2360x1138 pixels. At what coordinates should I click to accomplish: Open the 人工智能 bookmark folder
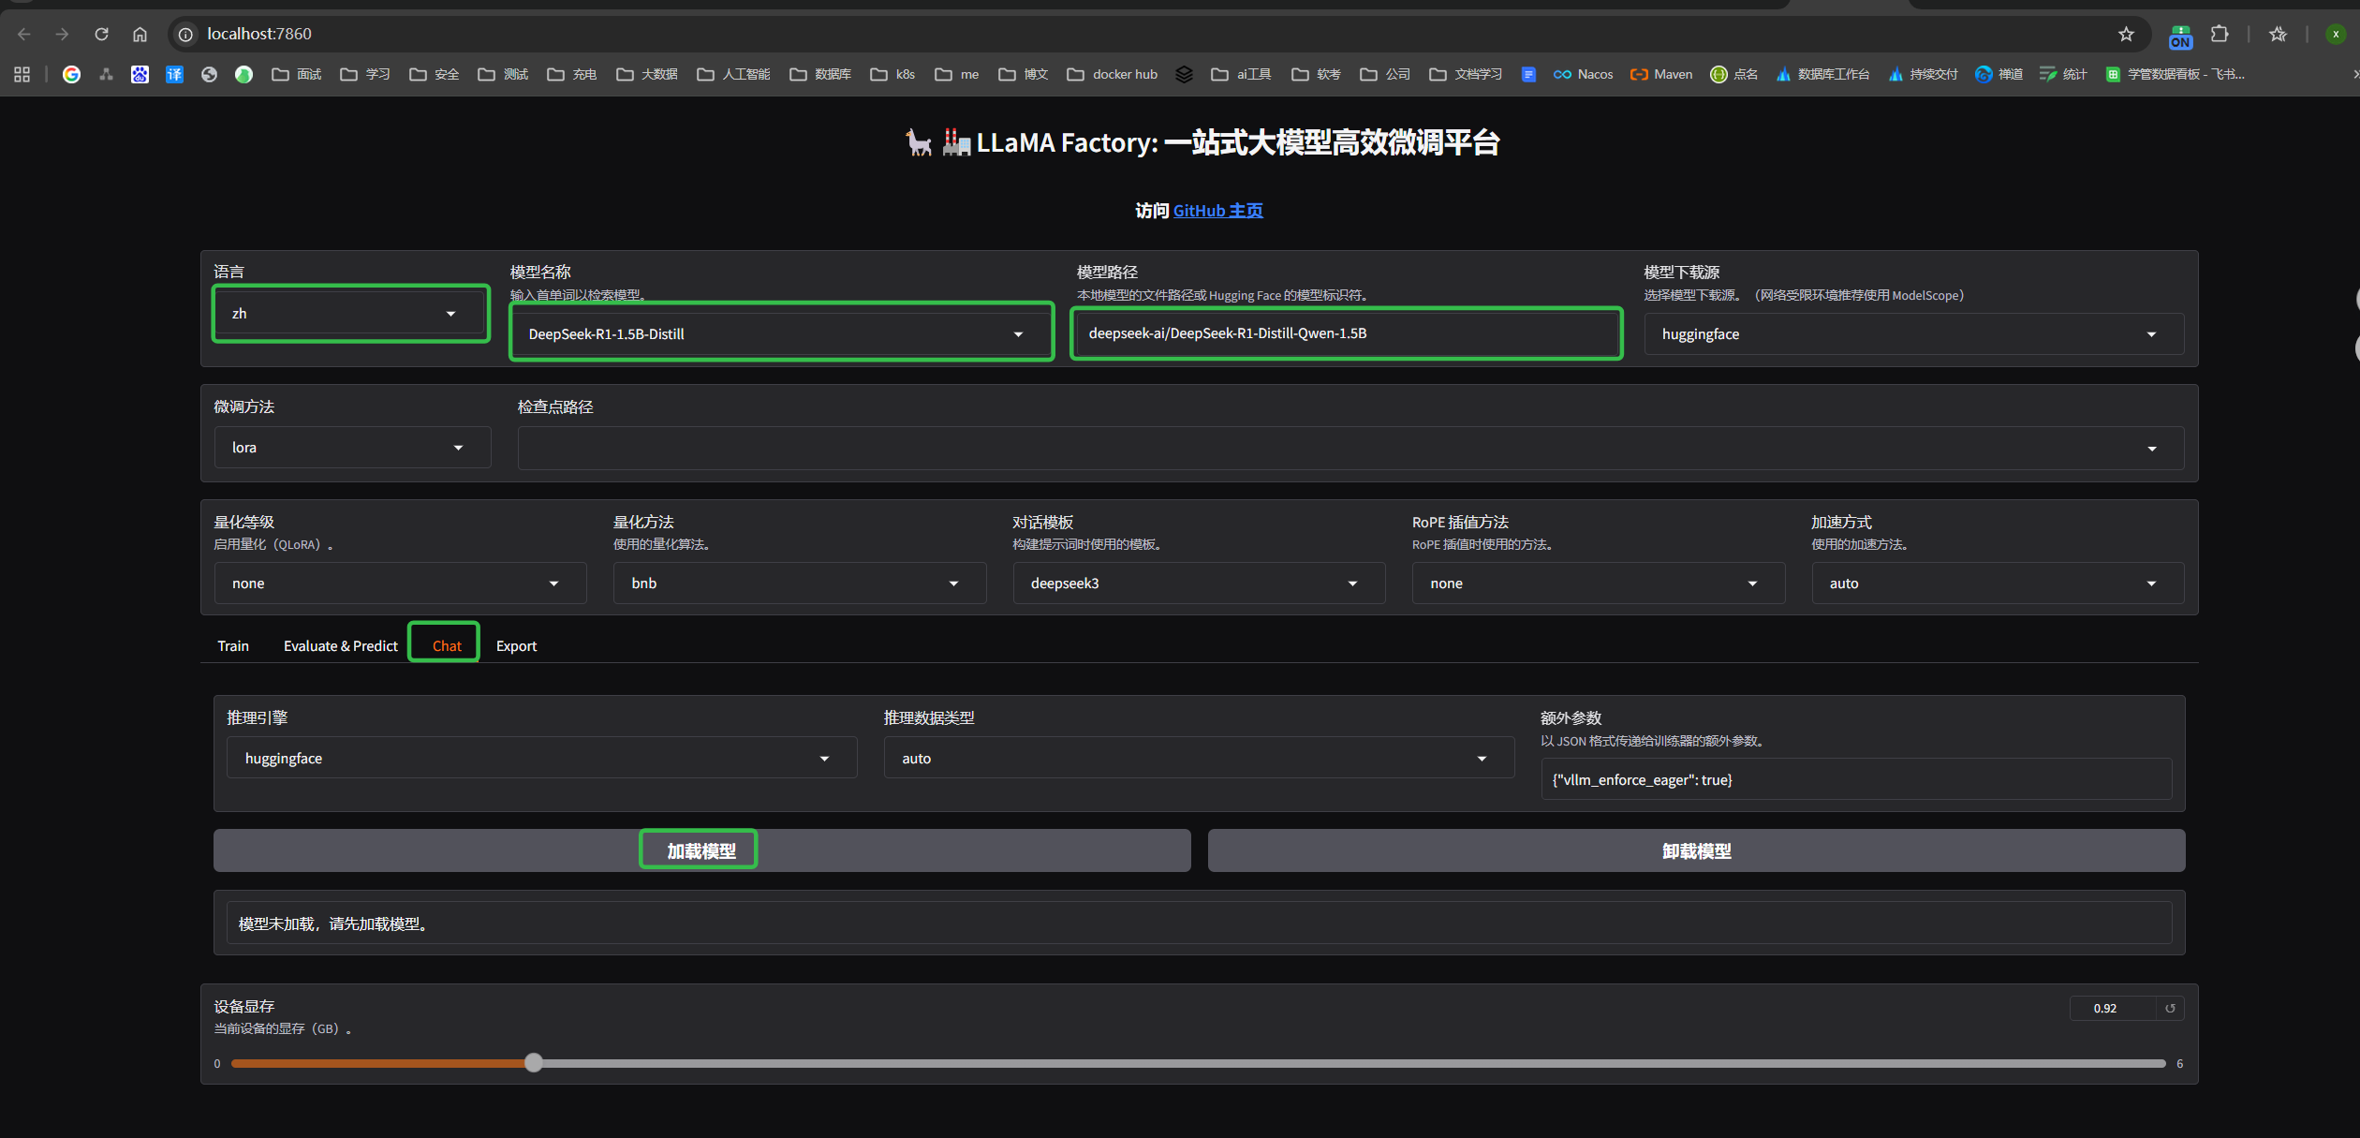(733, 74)
